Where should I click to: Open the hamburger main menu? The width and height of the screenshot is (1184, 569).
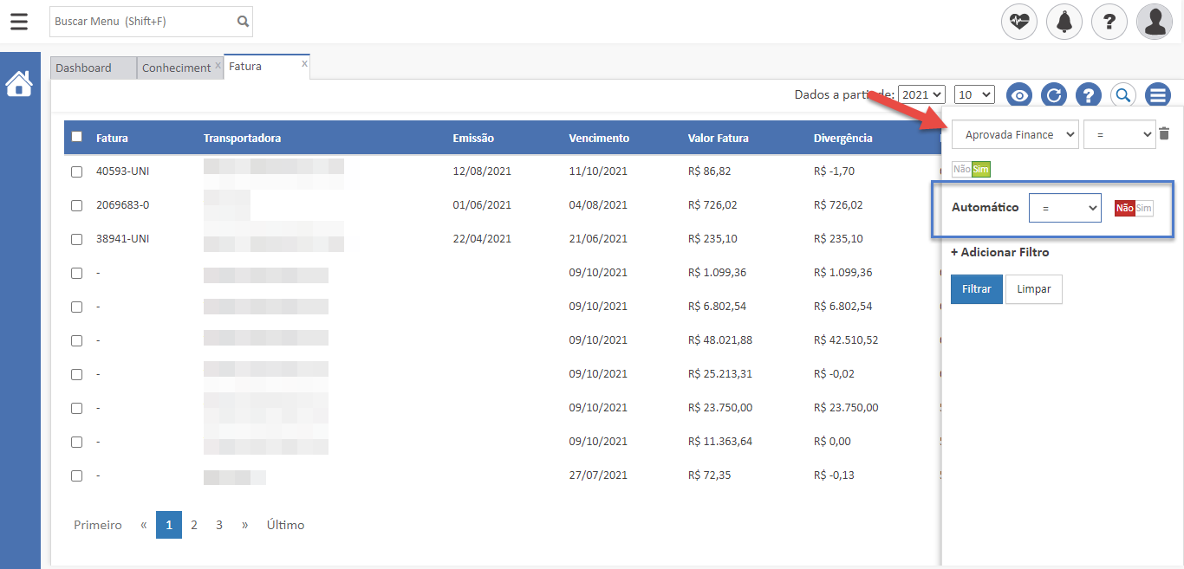[19, 22]
